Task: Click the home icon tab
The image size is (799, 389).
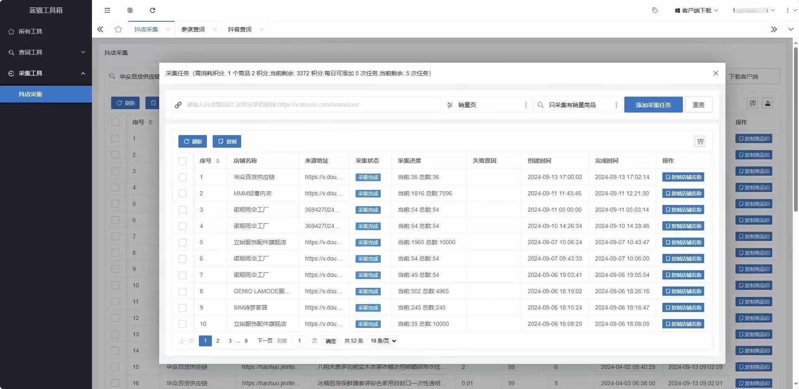Action: point(118,29)
